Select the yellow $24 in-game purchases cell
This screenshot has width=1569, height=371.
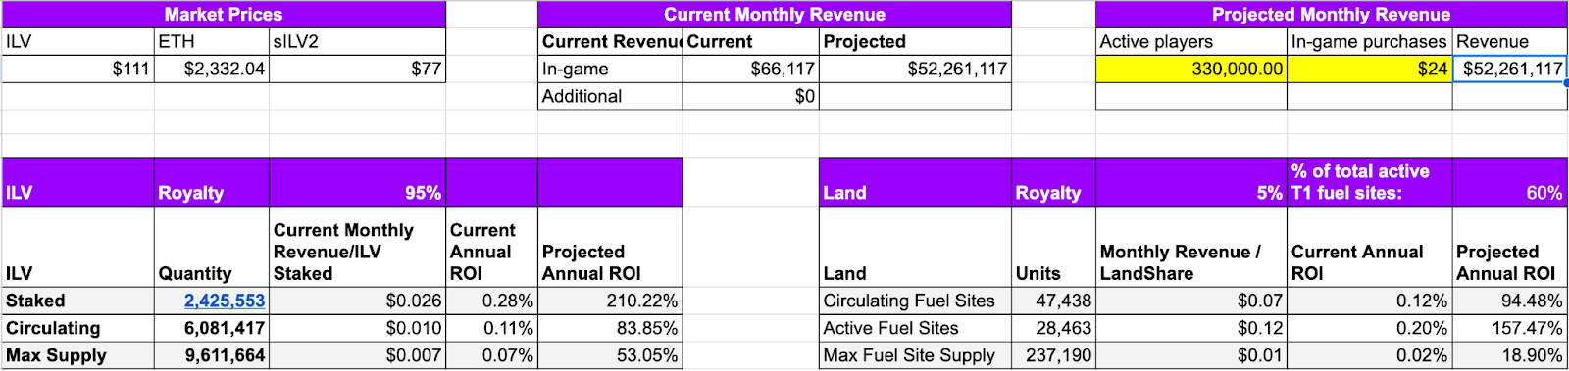tap(1369, 69)
